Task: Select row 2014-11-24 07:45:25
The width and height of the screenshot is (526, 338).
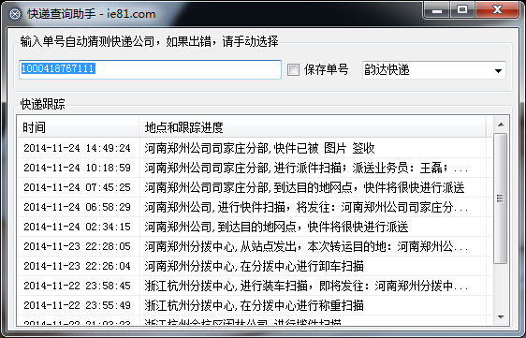Action: [255, 187]
